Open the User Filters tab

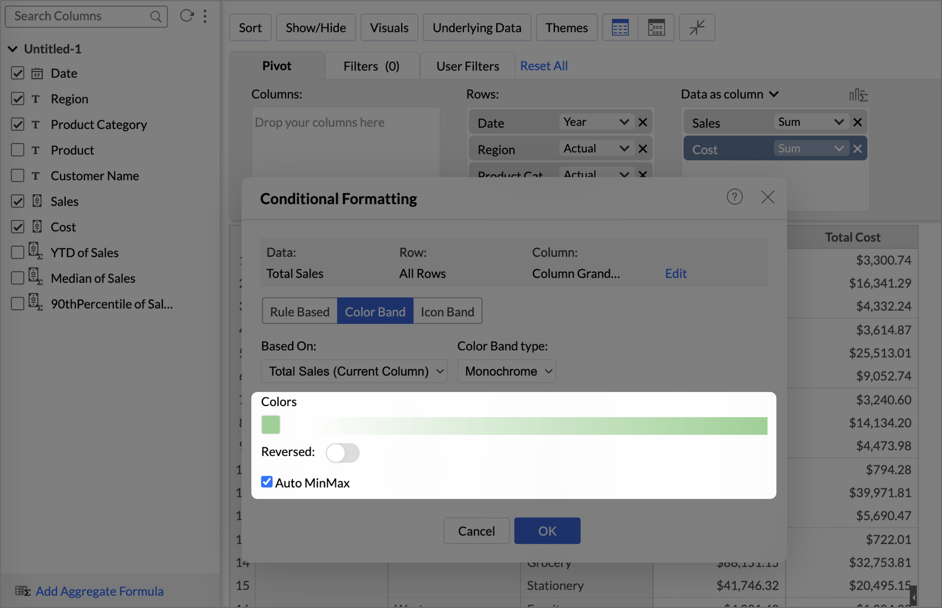467,66
